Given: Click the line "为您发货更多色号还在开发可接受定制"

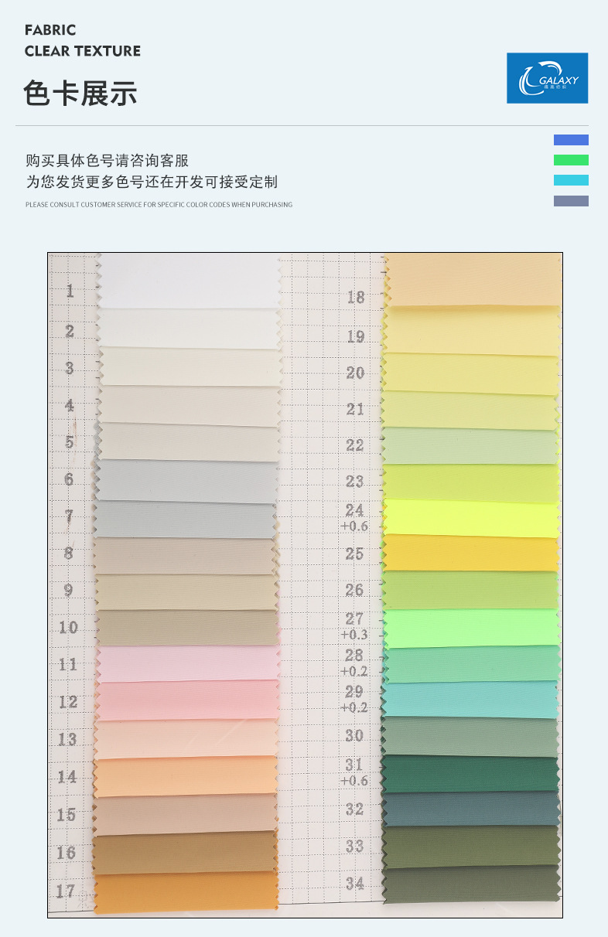Looking at the screenshot, I should click(x=152, y=182).
